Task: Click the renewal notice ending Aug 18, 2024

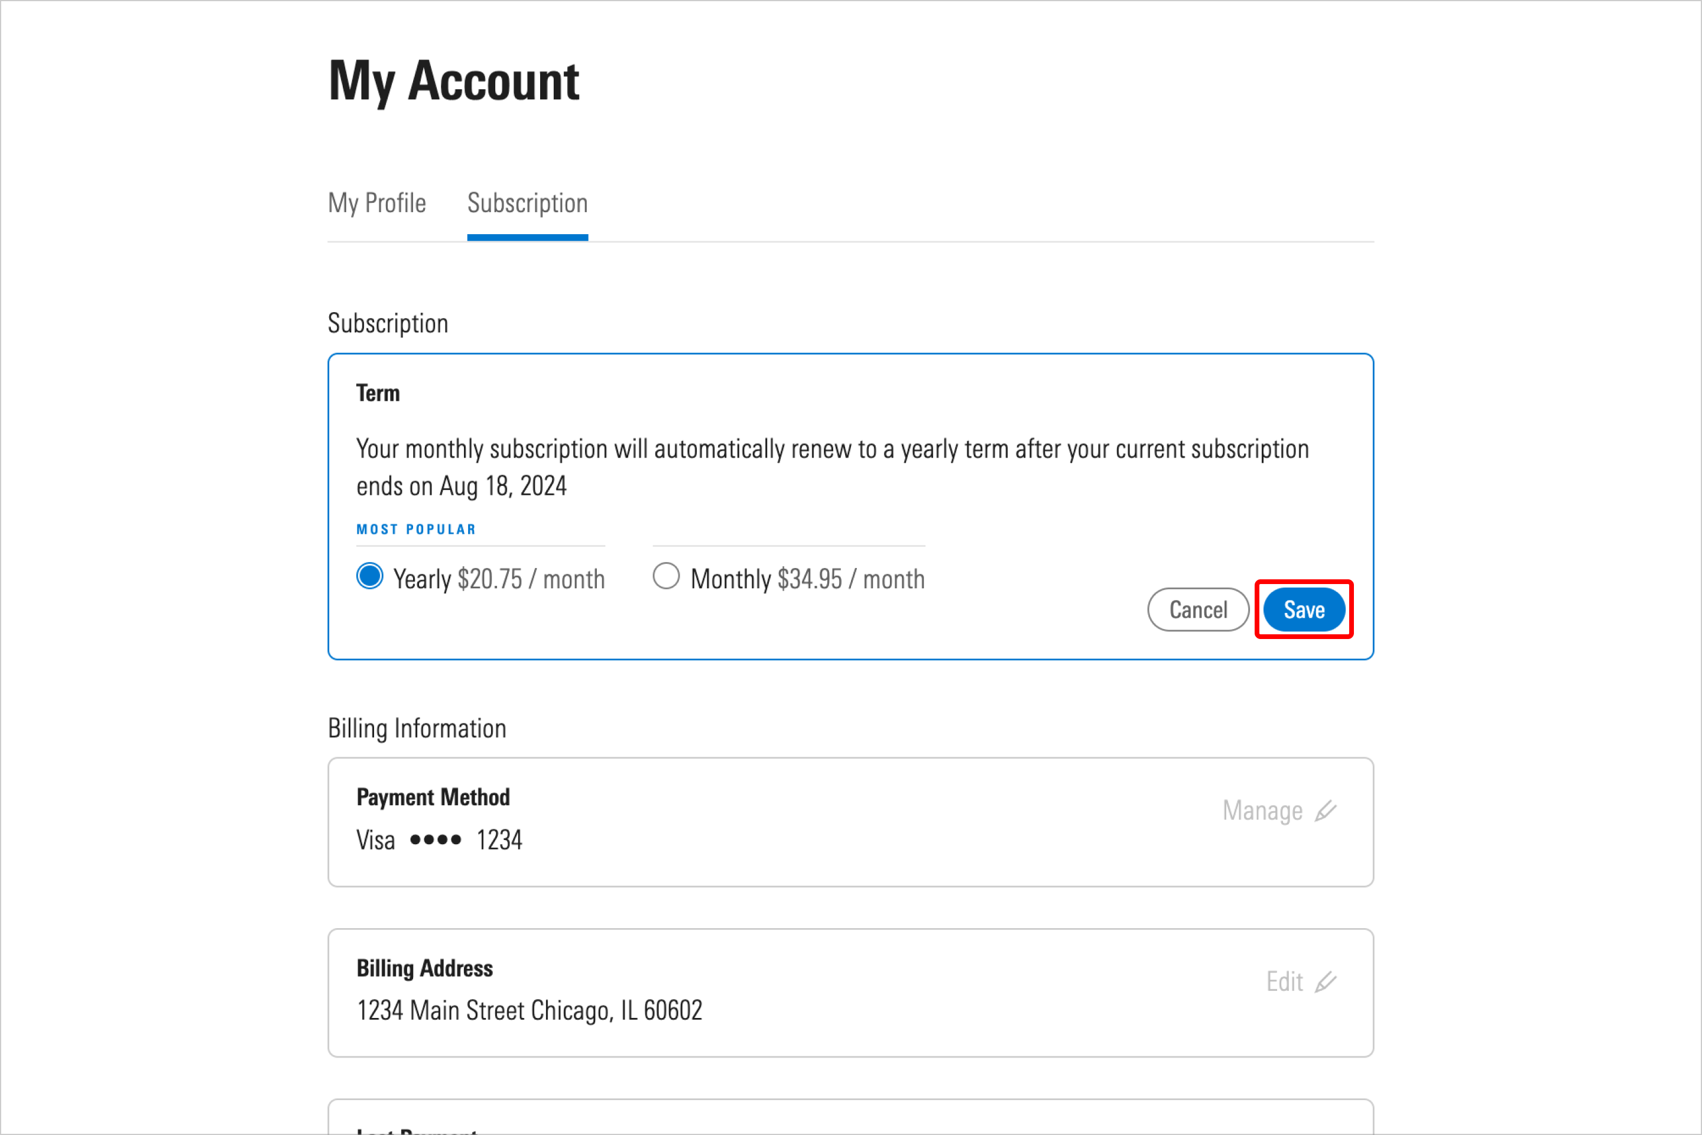Action: (832, 468)
